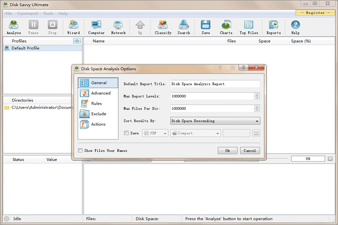
Task: Toggle Show Files User Names checkbox
Action: coord(81,151)
